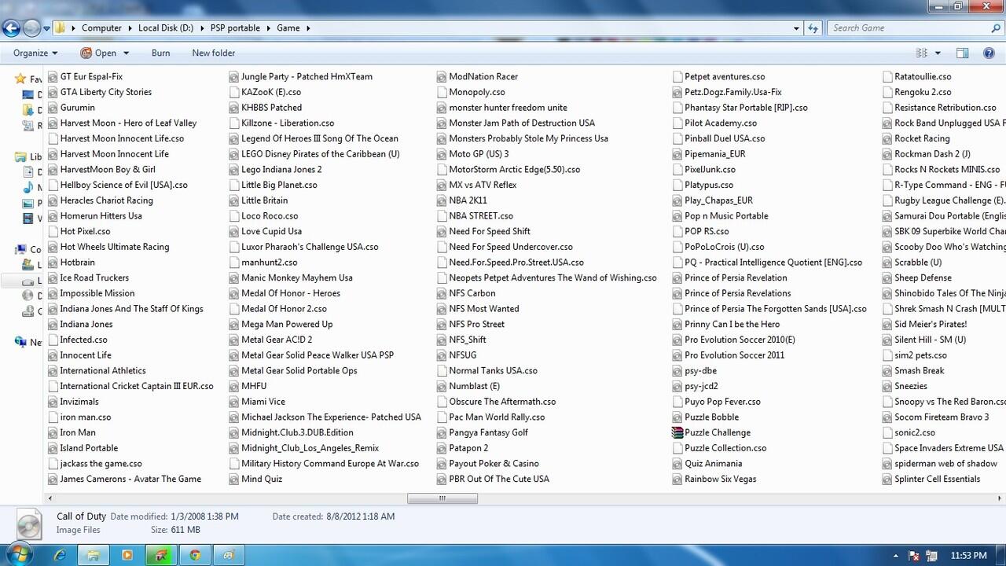Click the horizontal scrollbar left arrow

pyautogui.click(x=51, y=498)
